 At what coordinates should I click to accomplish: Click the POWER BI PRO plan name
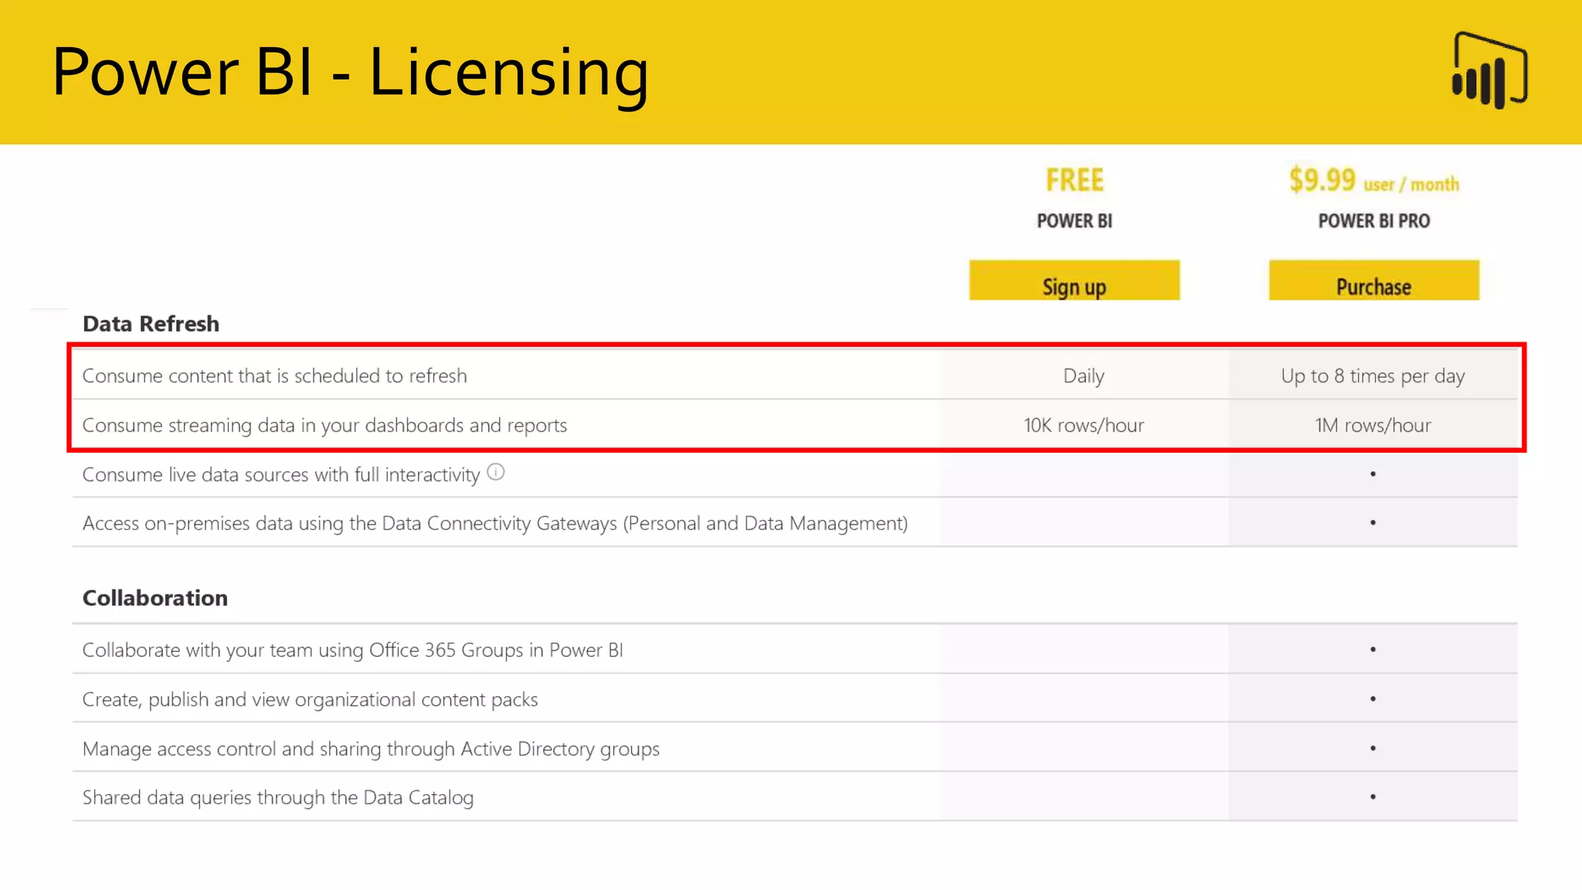(x=1373, y=221)
